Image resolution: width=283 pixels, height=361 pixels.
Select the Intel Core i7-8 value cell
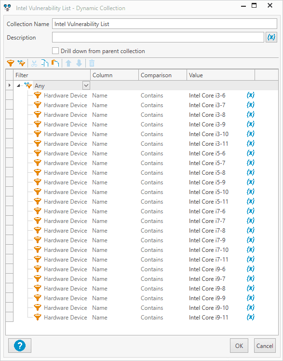(207, 231)
